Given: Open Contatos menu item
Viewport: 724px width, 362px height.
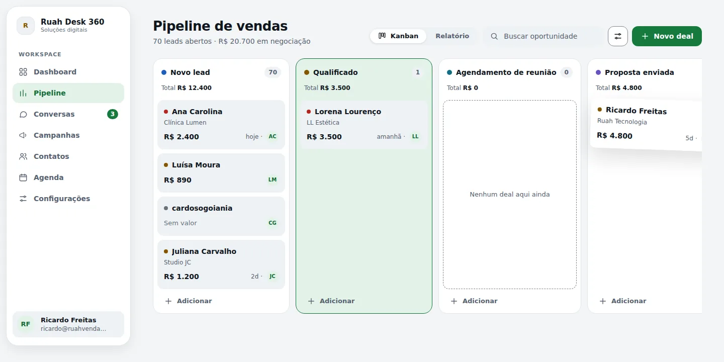Looking at the screenshot, I should point(68,156).
